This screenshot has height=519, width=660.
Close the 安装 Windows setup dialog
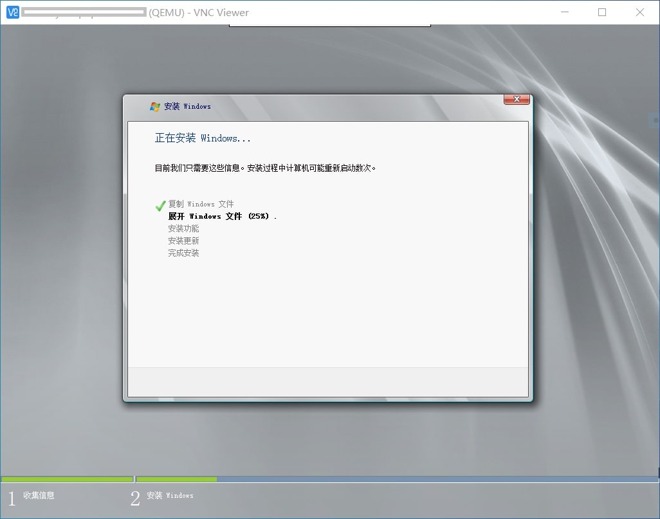pos(517,100)
